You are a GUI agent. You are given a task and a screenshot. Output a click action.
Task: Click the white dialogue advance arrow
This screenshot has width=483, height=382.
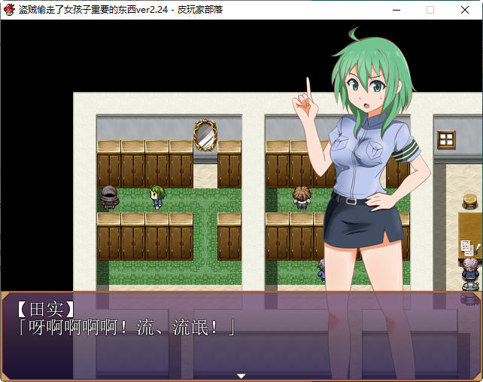[x=241, y=375]
